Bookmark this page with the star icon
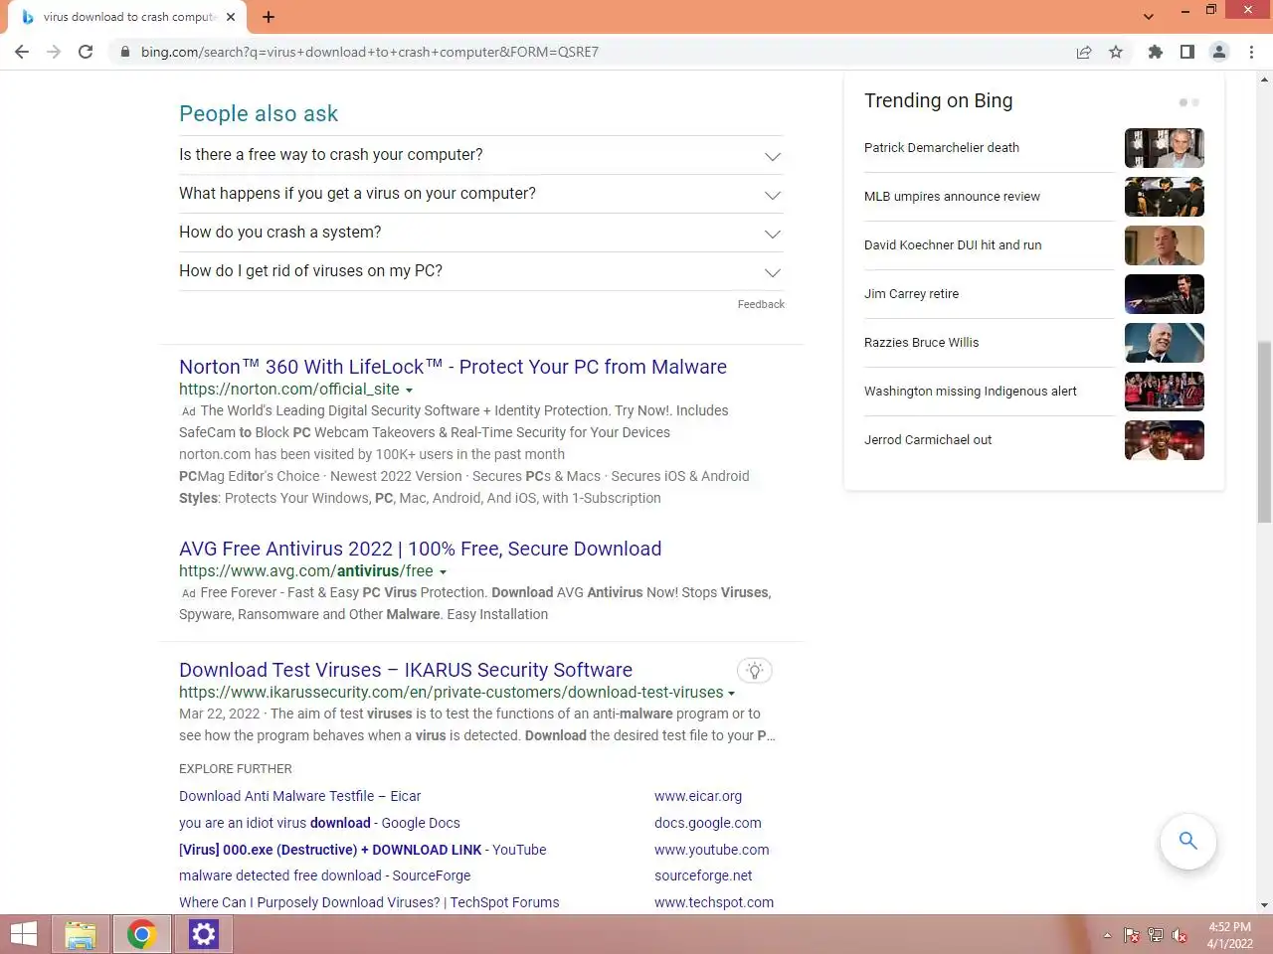 click(x=1116, y=52)
